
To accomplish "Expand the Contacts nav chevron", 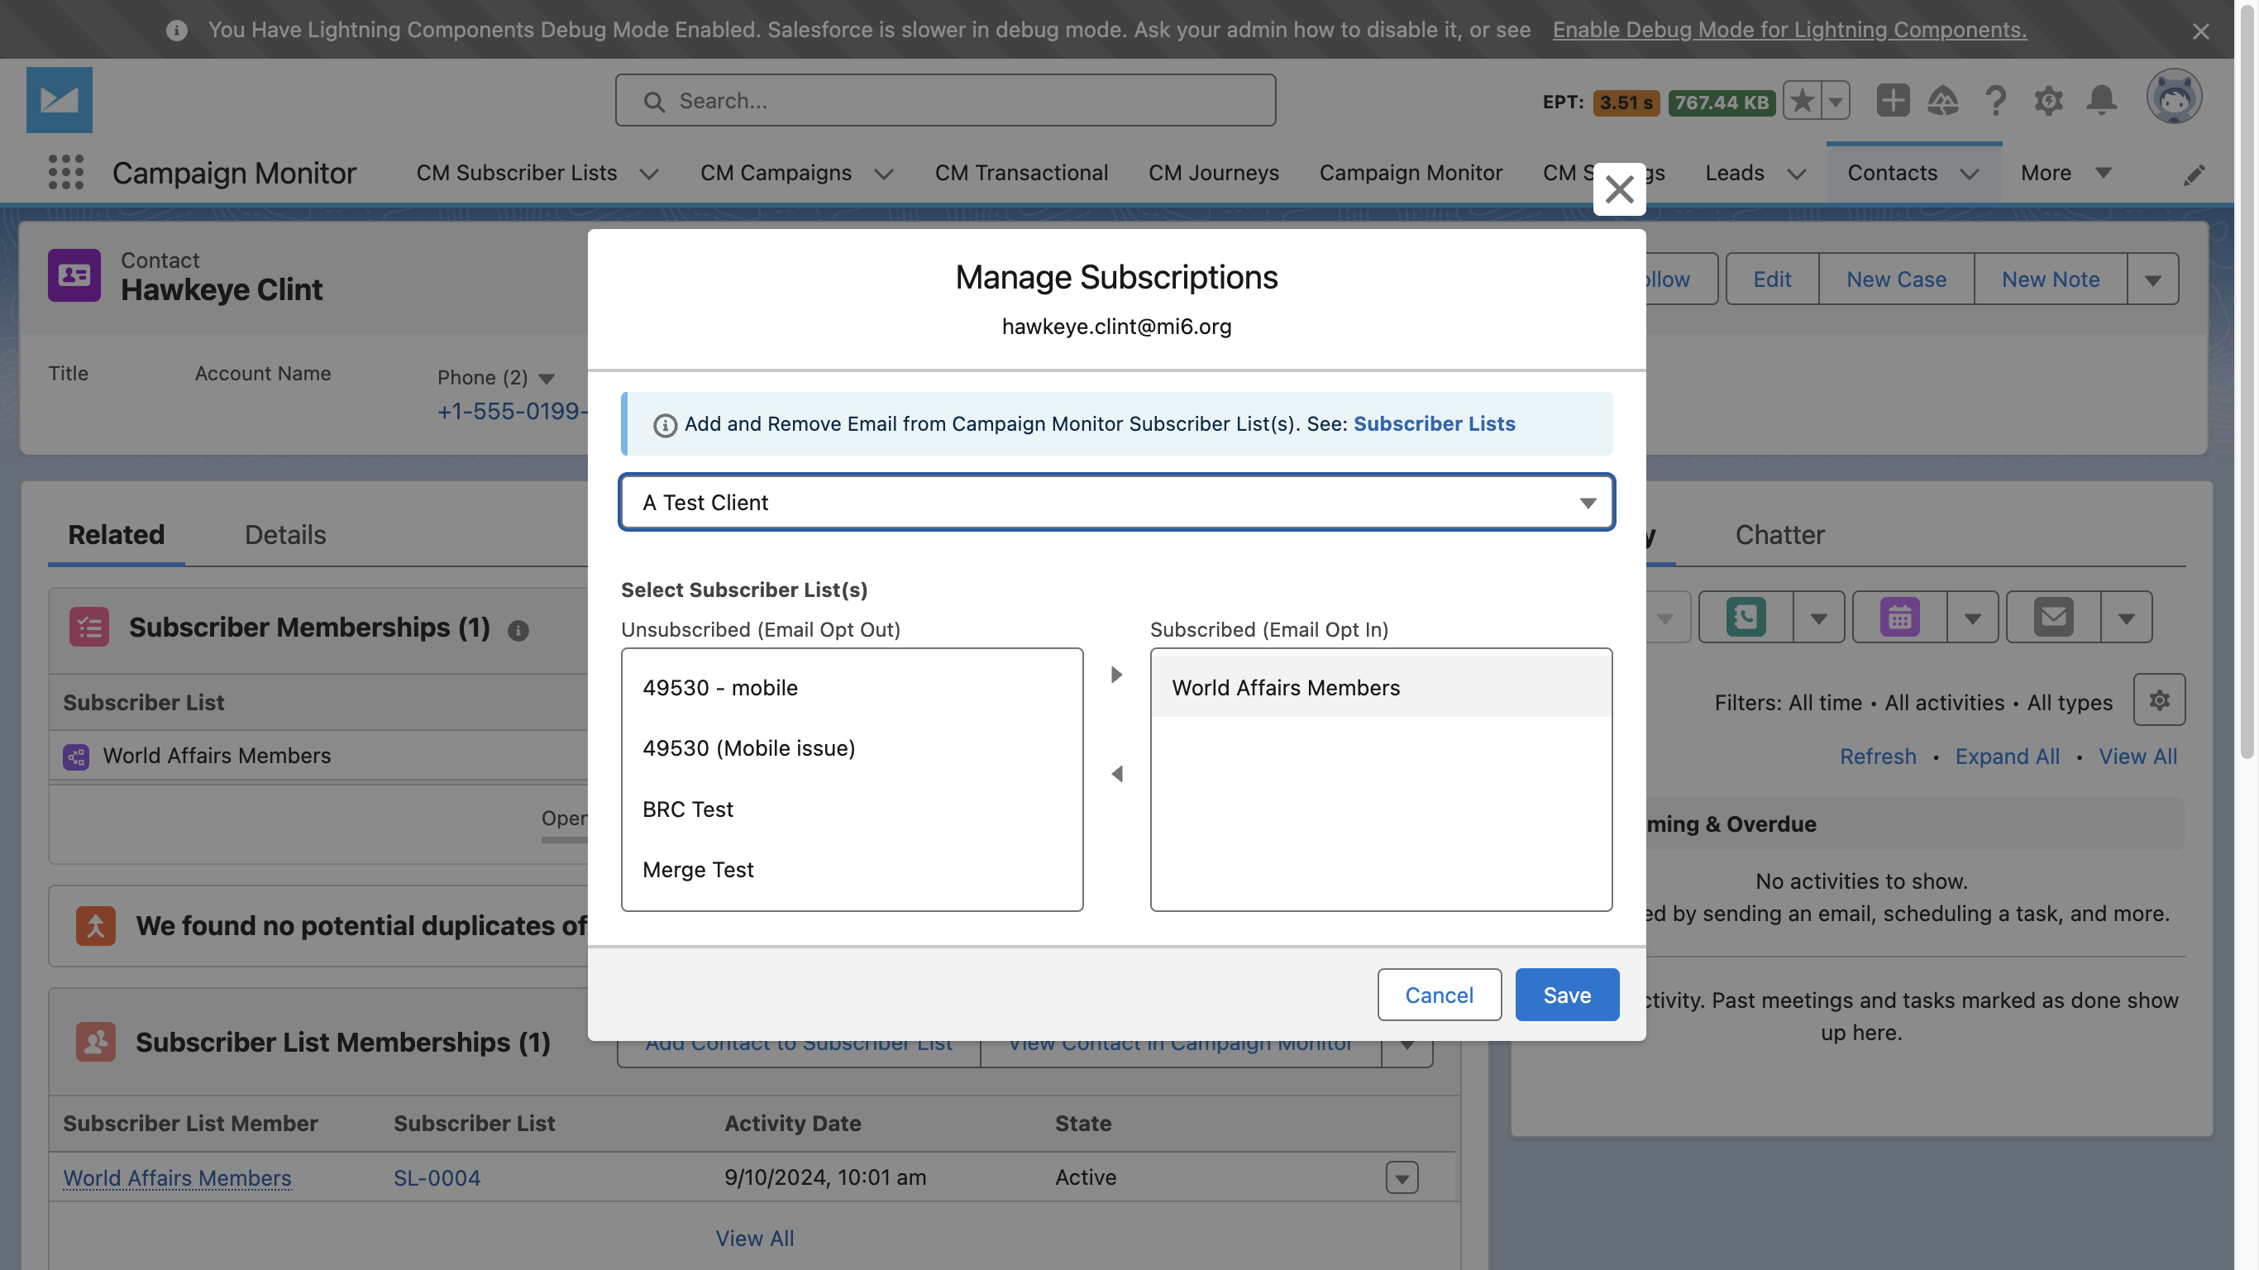I will click(x=1970, y=174).
